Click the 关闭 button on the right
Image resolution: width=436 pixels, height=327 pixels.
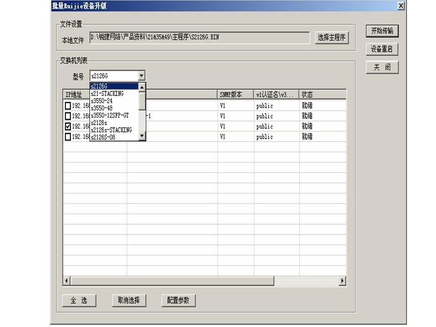pos(382,68)
